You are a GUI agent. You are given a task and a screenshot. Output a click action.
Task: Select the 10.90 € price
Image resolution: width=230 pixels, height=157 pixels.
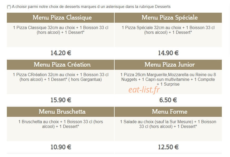[x=61, y=147]
